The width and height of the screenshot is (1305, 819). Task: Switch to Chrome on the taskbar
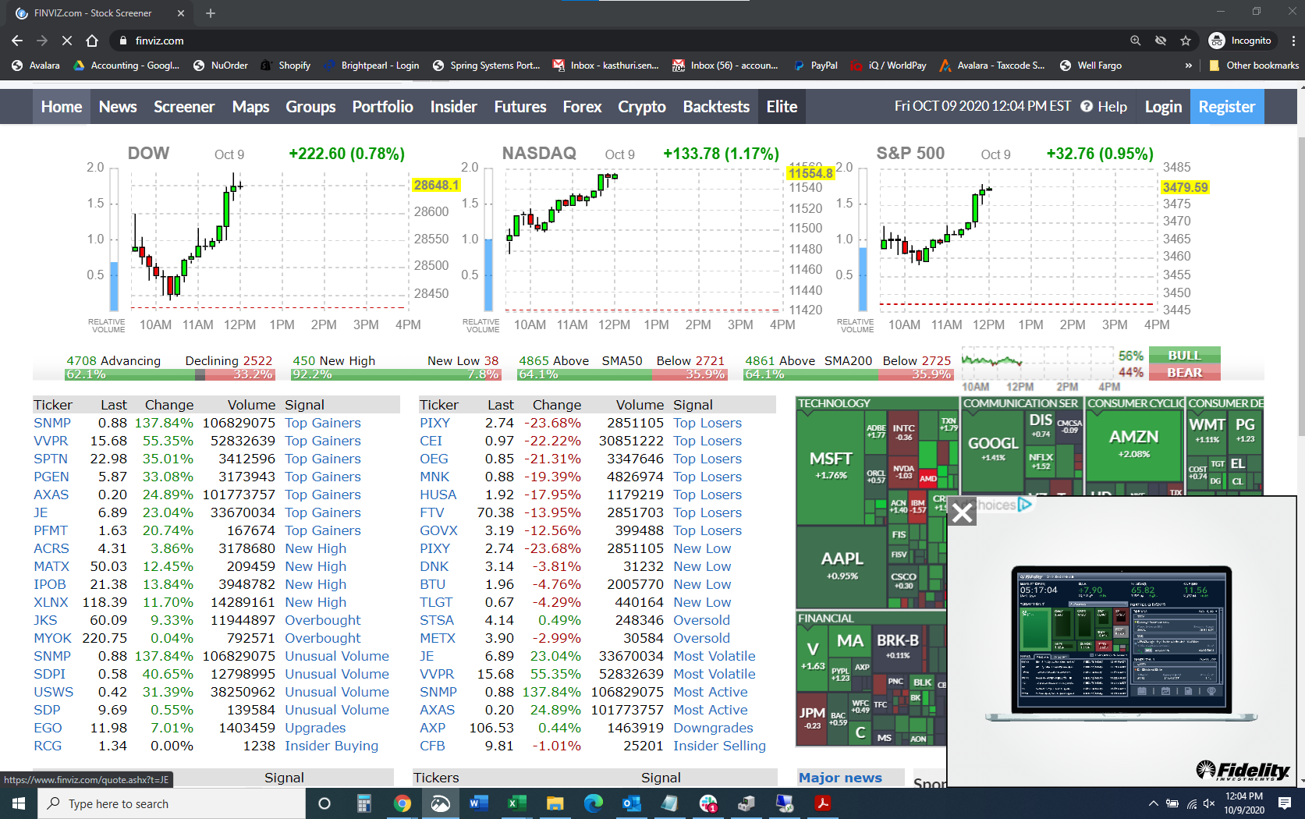pyautogui.click(x=402, y=803)
